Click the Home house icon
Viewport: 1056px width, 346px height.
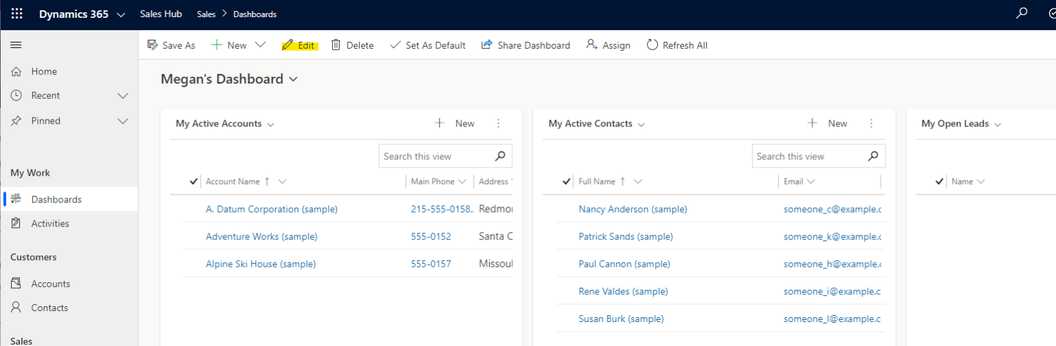tap(16, 71)
